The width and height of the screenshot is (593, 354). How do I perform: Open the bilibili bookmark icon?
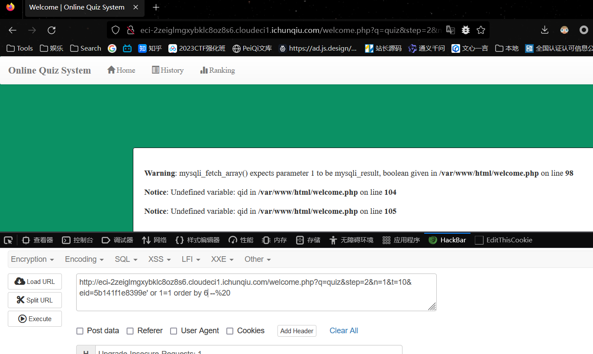tap(127, 48)
